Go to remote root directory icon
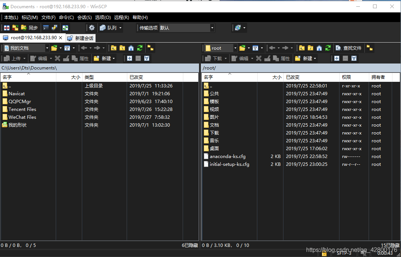This screenshot has height=257, width=401. pyautogui.click(x=311, y=48)
